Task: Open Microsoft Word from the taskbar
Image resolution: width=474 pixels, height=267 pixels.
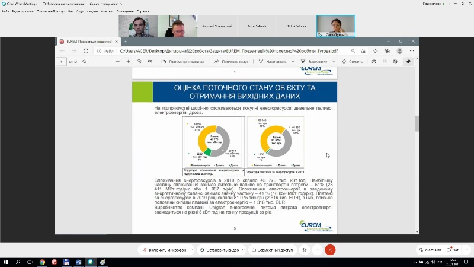Action: [77, 262]
